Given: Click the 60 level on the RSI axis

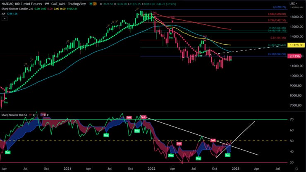Looking at the screenshot, I should point(292,130).
